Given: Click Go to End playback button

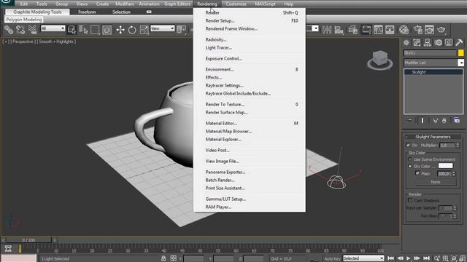Looking at the screenshot, I should click(x=426, y=258).
